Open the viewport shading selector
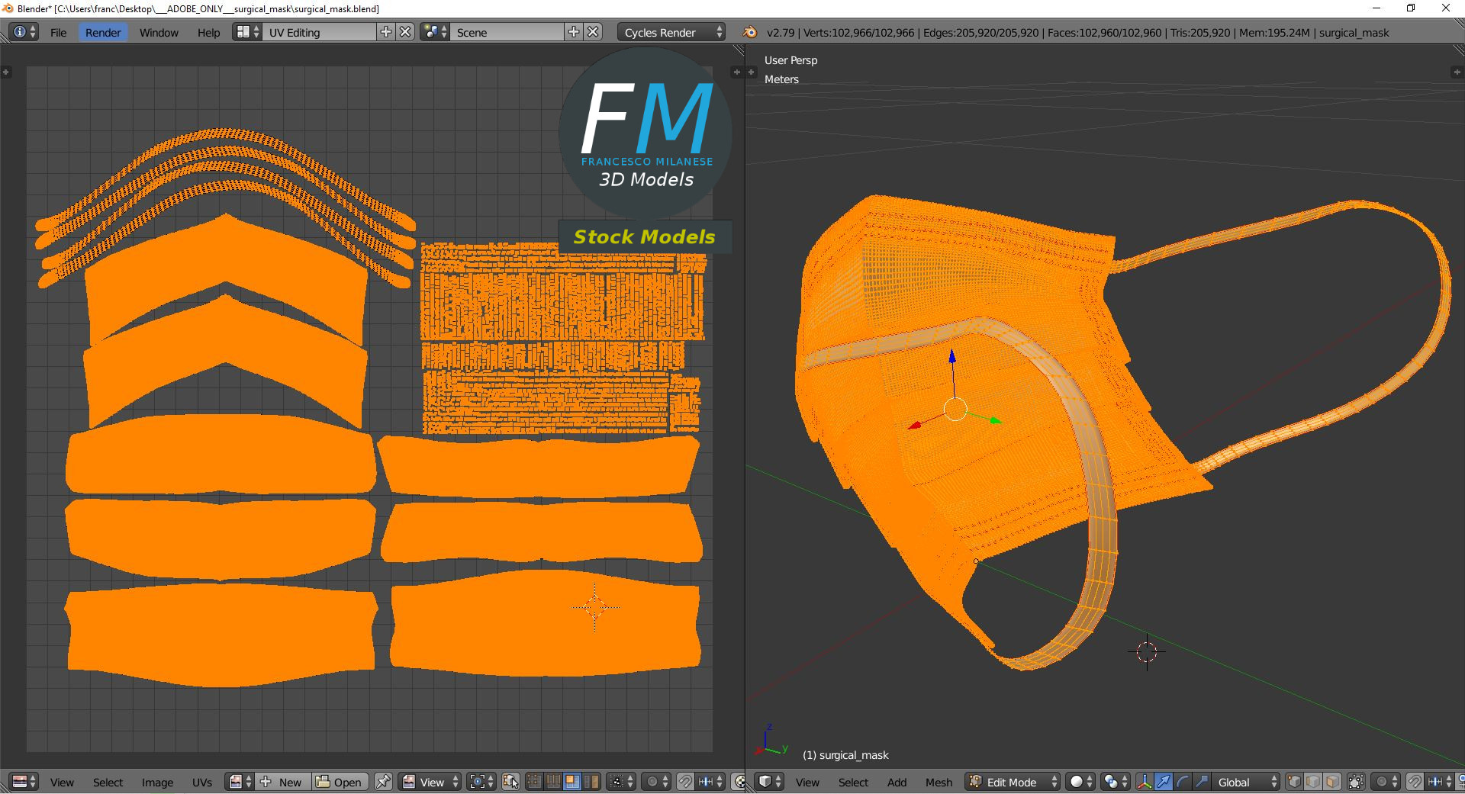Viewport: 1465px width, 794px height. tap(1081, 782)
